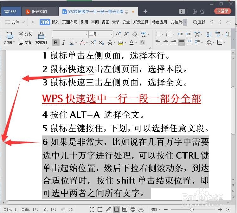Expand the hidden ribbon tabs arrow after 文档助
This screenshot has width=237, height=213.
185,22
